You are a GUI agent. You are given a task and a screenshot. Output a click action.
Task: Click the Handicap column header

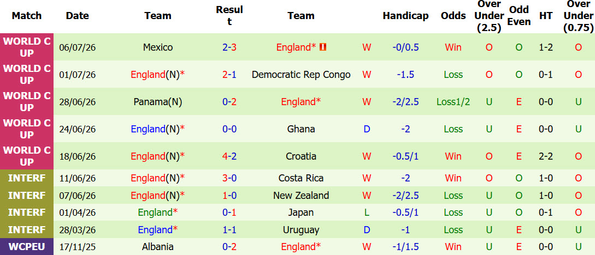405,16
